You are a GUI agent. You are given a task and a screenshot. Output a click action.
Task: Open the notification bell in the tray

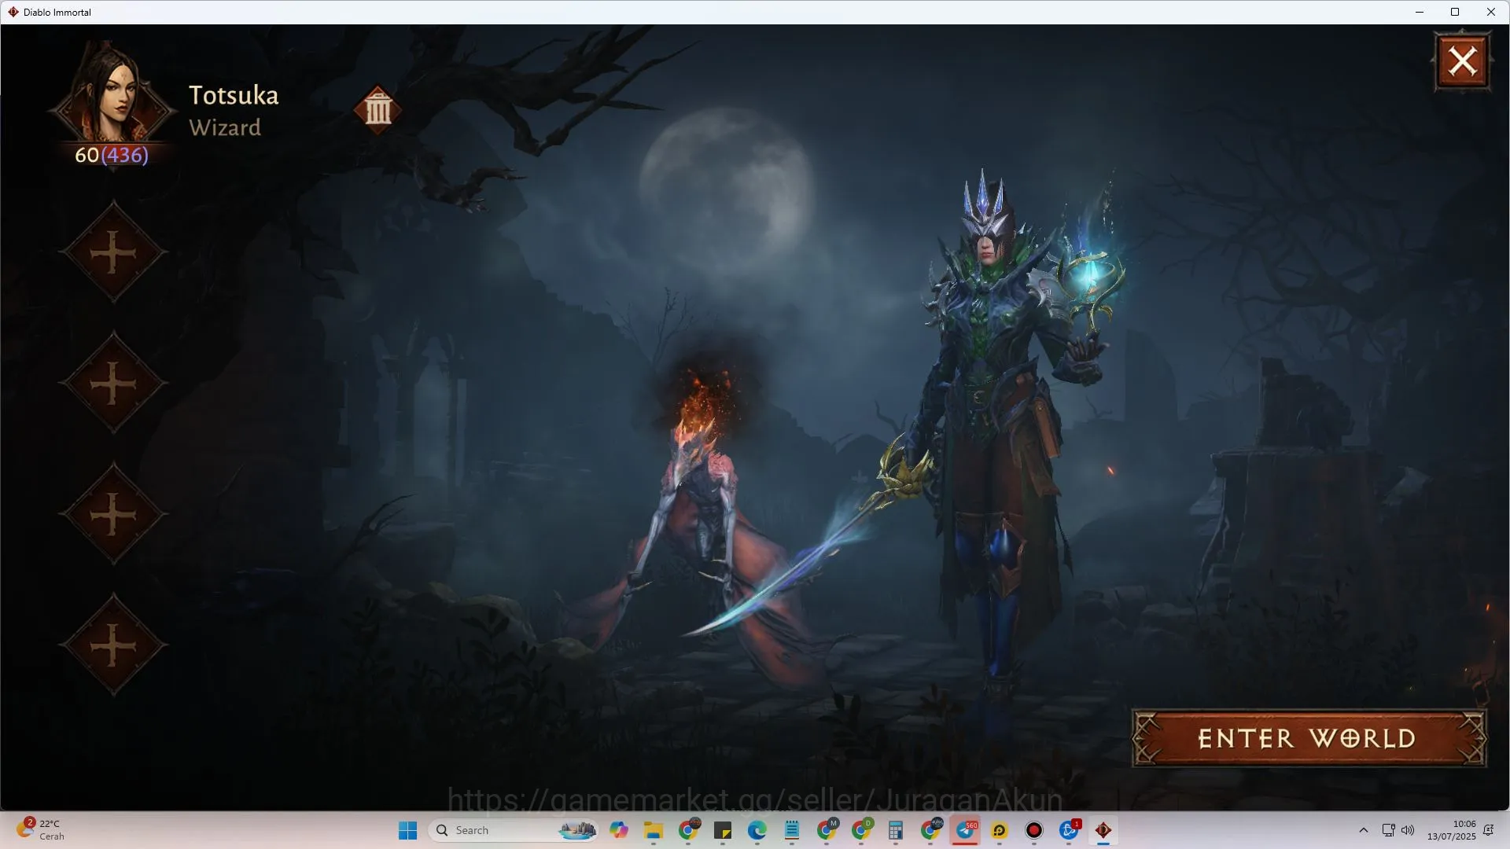(1489, 830)
